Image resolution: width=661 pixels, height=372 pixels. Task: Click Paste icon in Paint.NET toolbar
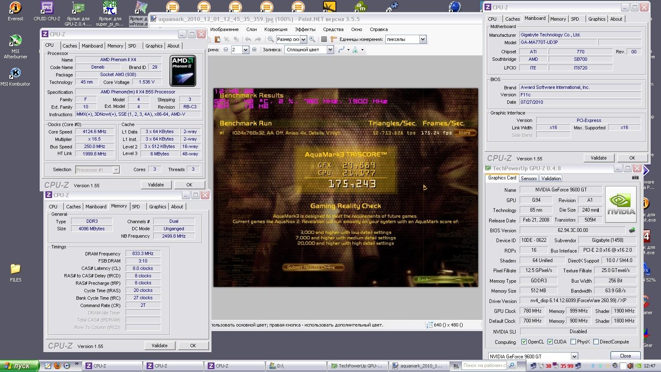(x=217, y=39)
